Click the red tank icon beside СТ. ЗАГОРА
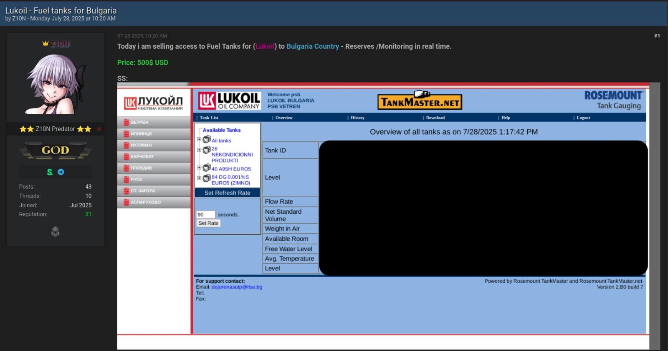 (126, 191)
